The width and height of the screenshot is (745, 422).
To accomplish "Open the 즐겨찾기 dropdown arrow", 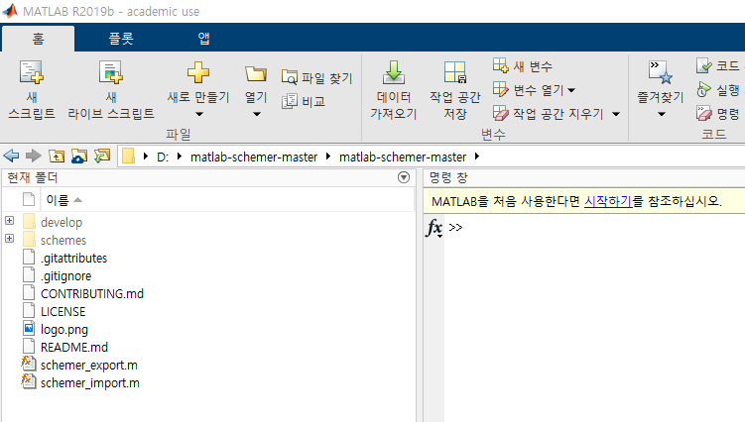I will 662,114.
